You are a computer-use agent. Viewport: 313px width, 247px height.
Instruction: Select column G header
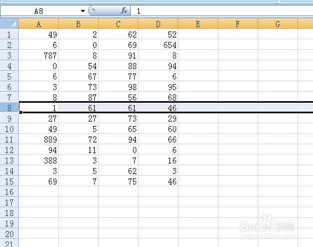pyautogui.click(x=278, y=24)
